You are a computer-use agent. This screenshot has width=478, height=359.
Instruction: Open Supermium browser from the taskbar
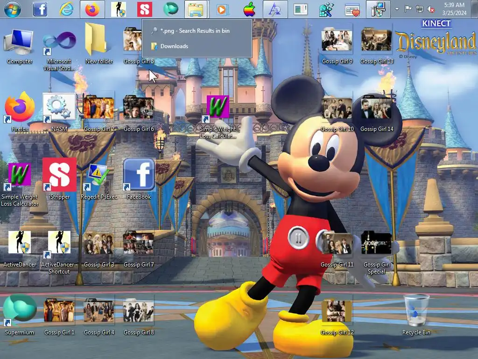pyautogui.click(x=171, y=9)
